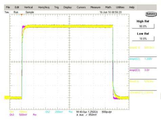Screen dimensions: 161x140
Task: Open the Utilities menu
Action: (x=120, y=7)
